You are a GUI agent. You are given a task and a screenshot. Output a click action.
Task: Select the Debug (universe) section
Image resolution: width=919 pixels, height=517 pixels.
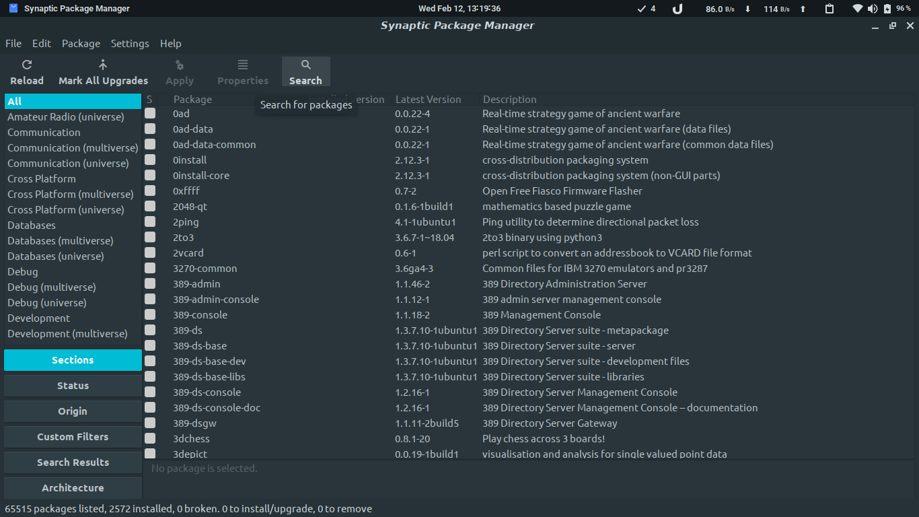click(x=73, y=302)
